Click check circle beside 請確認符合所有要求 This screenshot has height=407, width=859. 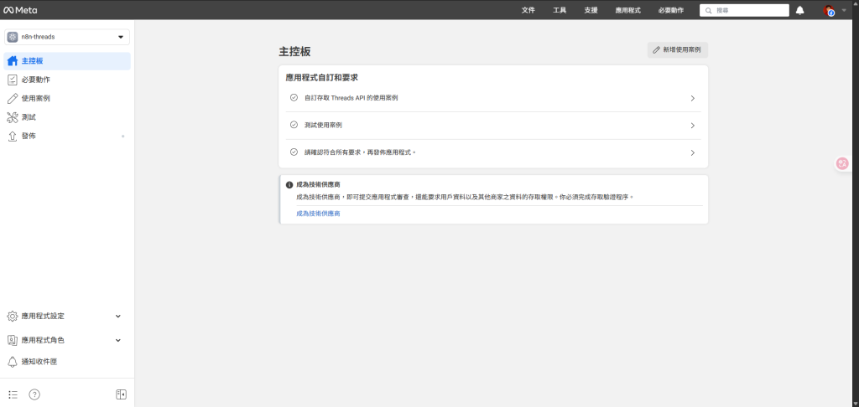click(x=294, y=152)
